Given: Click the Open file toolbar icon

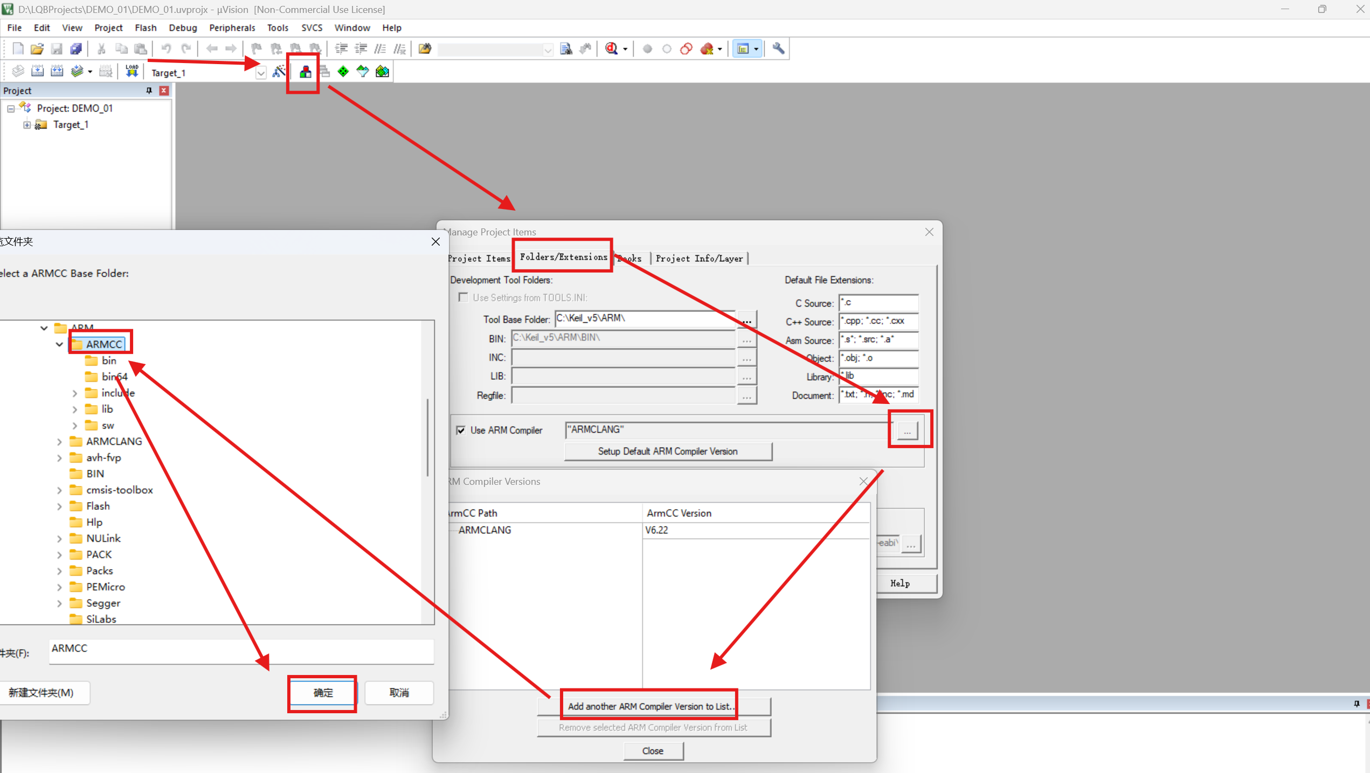Looking at the screenshot, I should 37,49.
